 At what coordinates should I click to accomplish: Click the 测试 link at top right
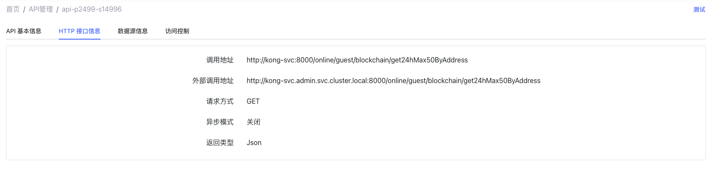[699, 9]
